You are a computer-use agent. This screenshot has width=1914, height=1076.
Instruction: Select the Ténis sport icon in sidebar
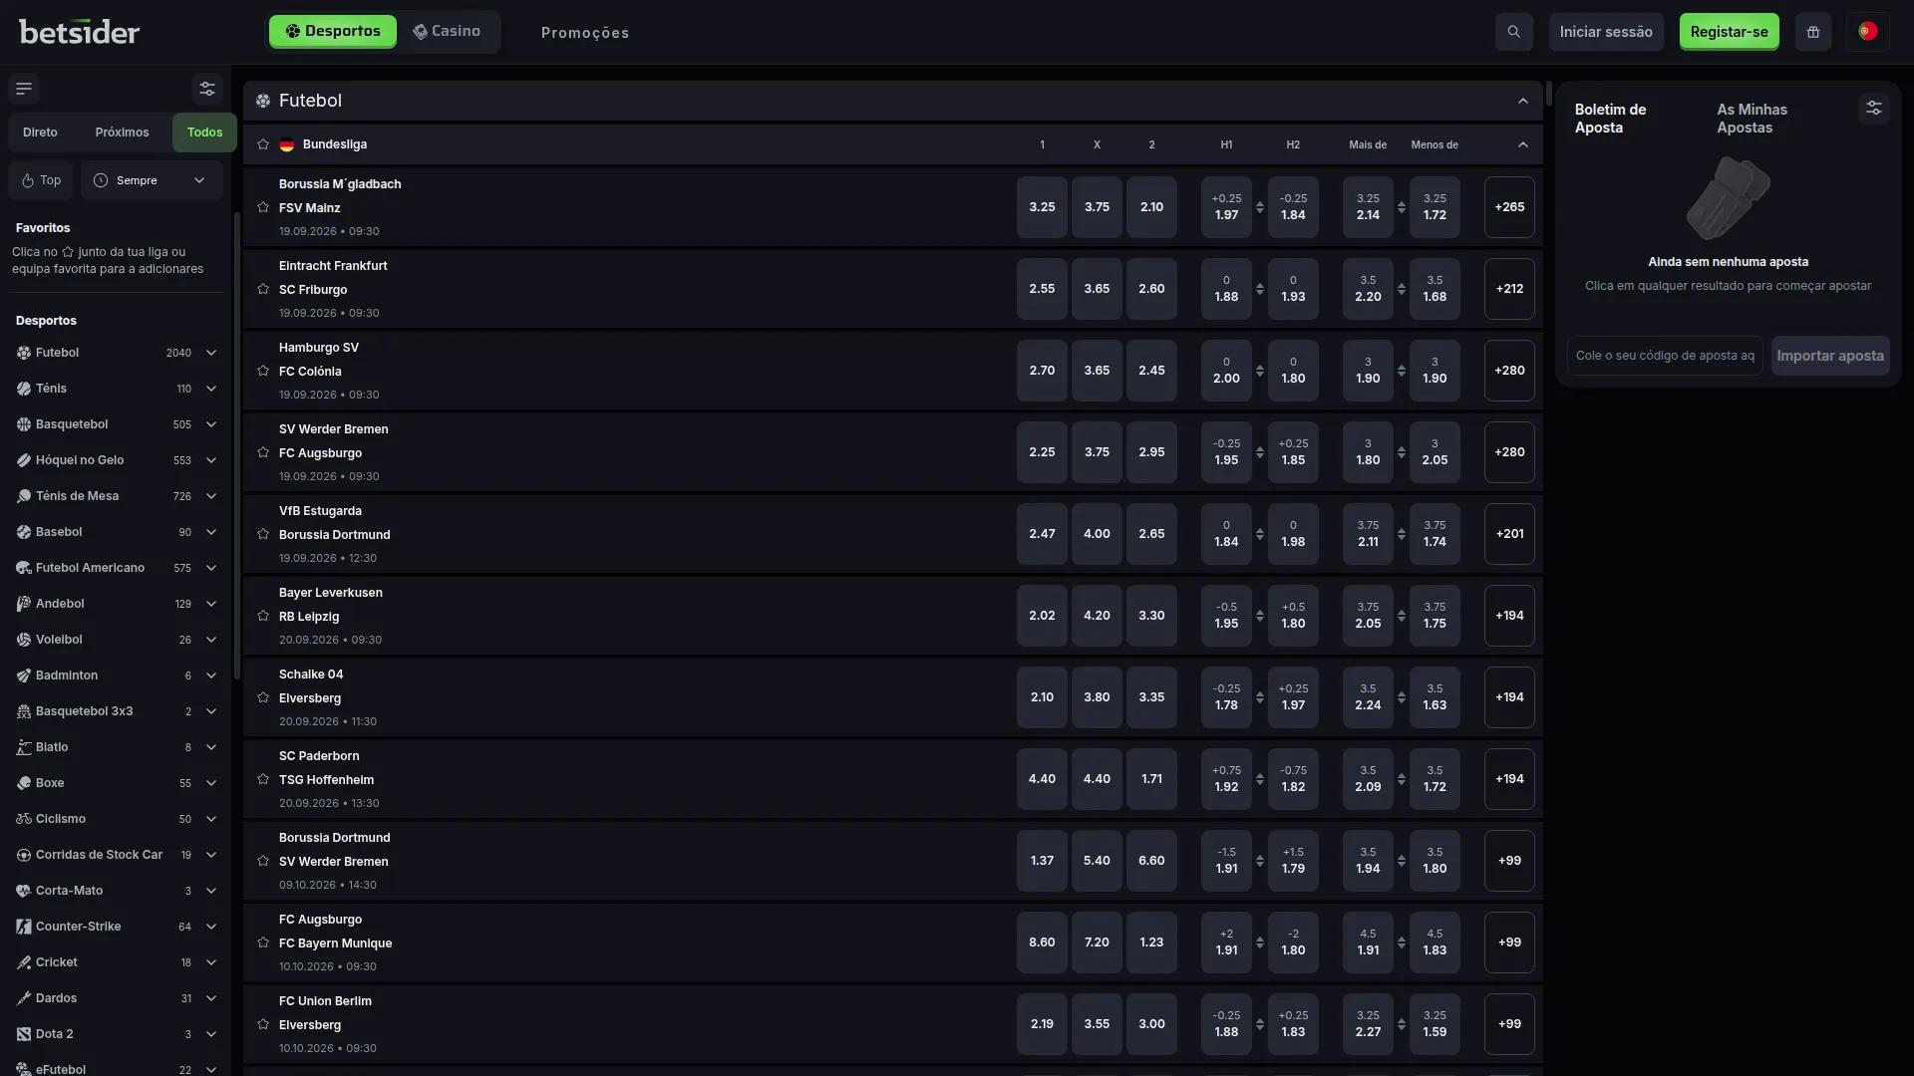point(24,389)
